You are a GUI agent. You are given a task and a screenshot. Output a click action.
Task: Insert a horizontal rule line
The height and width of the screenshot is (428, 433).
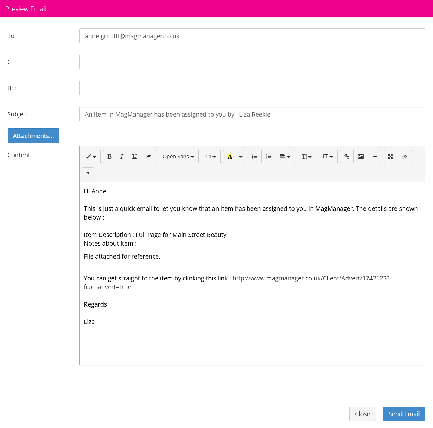point(375,157)
